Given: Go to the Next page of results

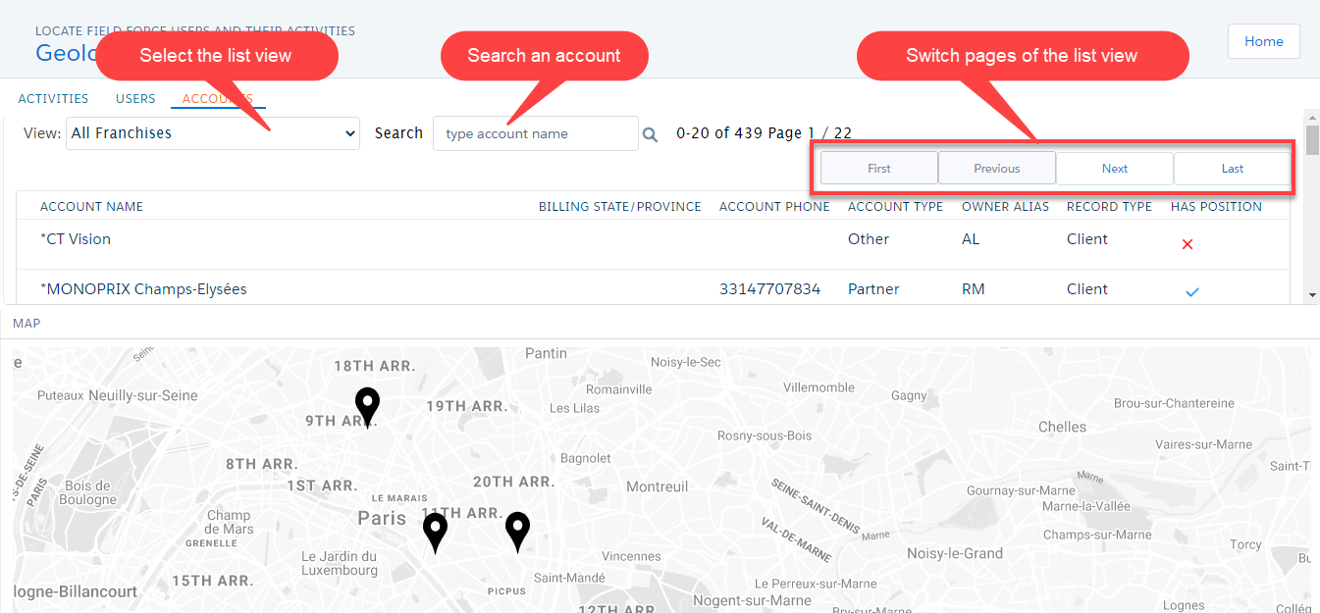Looking at the screenshot, I should [1115, 168].
